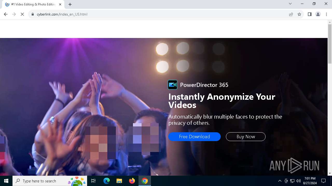Click the PowerDirector 365 product name
Screen dimensions: 332x186
204,85
